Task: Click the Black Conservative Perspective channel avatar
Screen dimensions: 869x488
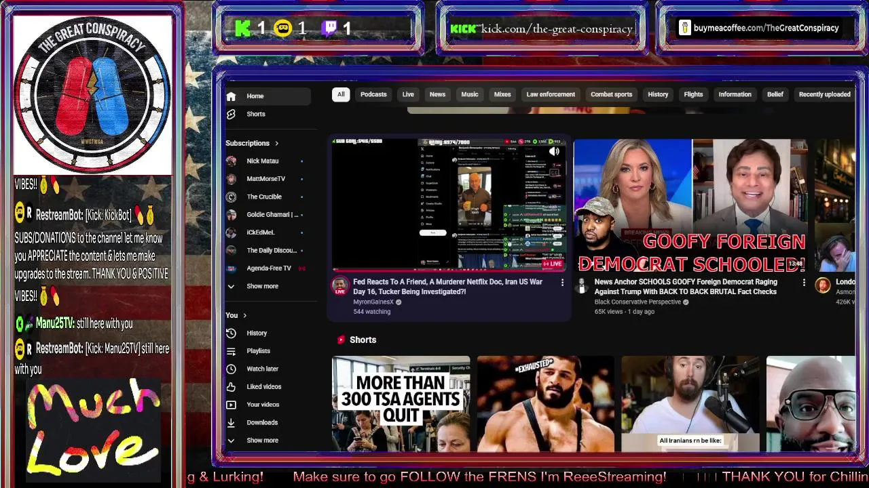Action: pos(582,285)
